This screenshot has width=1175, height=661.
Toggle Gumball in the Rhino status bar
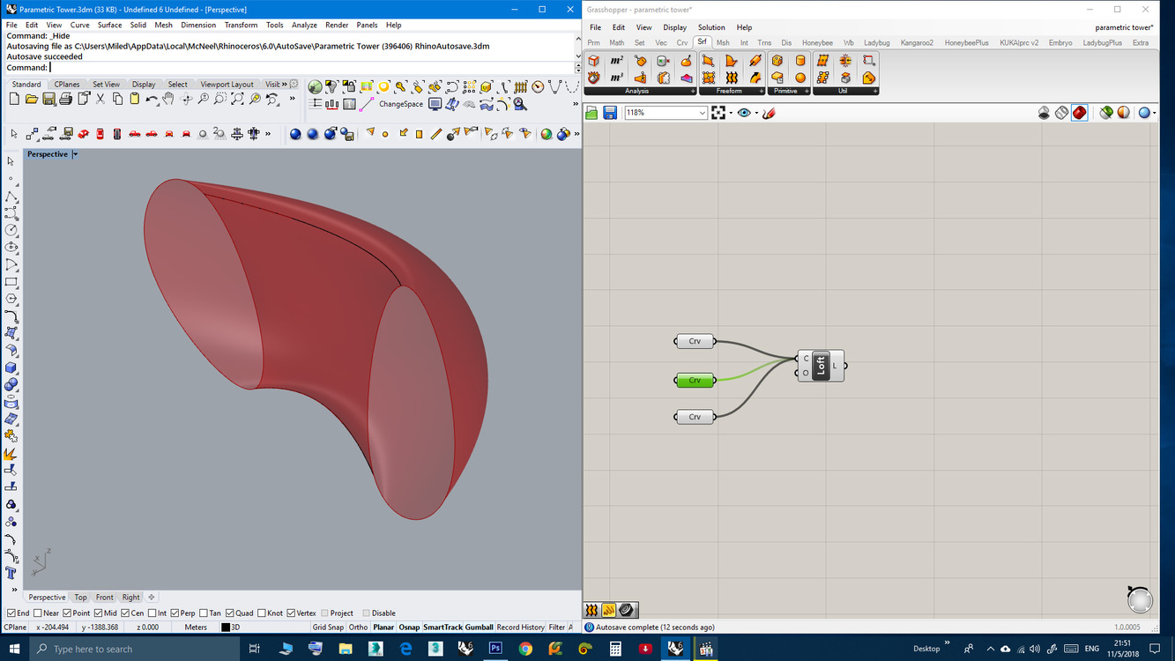click(479, 628)
